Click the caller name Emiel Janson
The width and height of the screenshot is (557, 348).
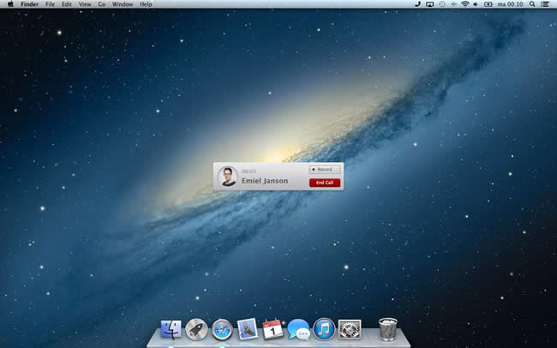(265, 181)
